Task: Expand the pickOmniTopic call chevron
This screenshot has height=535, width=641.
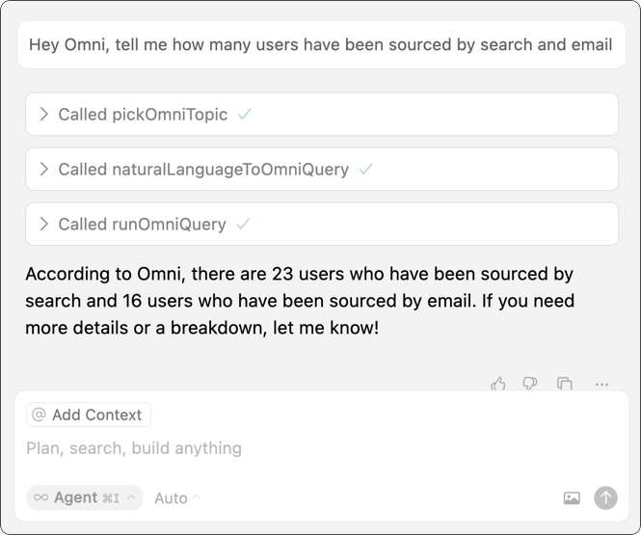Action: click(x=43, y=114)
